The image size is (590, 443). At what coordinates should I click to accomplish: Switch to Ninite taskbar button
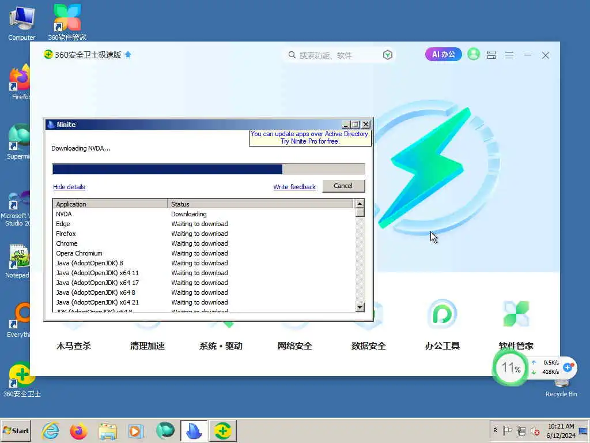pyautogui.click(x=194, y=430)
